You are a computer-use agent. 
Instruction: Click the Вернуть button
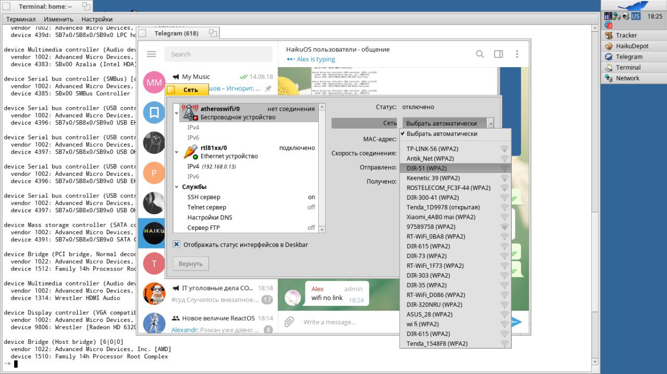pos(191,264)
